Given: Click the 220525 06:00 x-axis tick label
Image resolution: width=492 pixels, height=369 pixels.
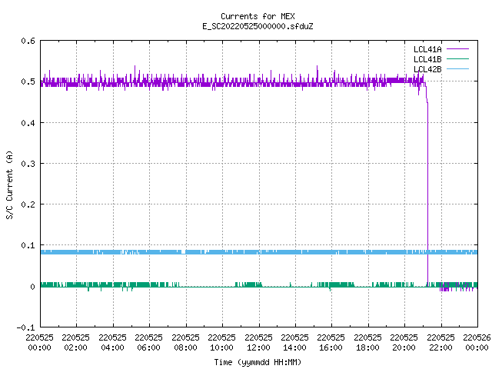Looking at the screenshot, I should [x=148, y=343].
